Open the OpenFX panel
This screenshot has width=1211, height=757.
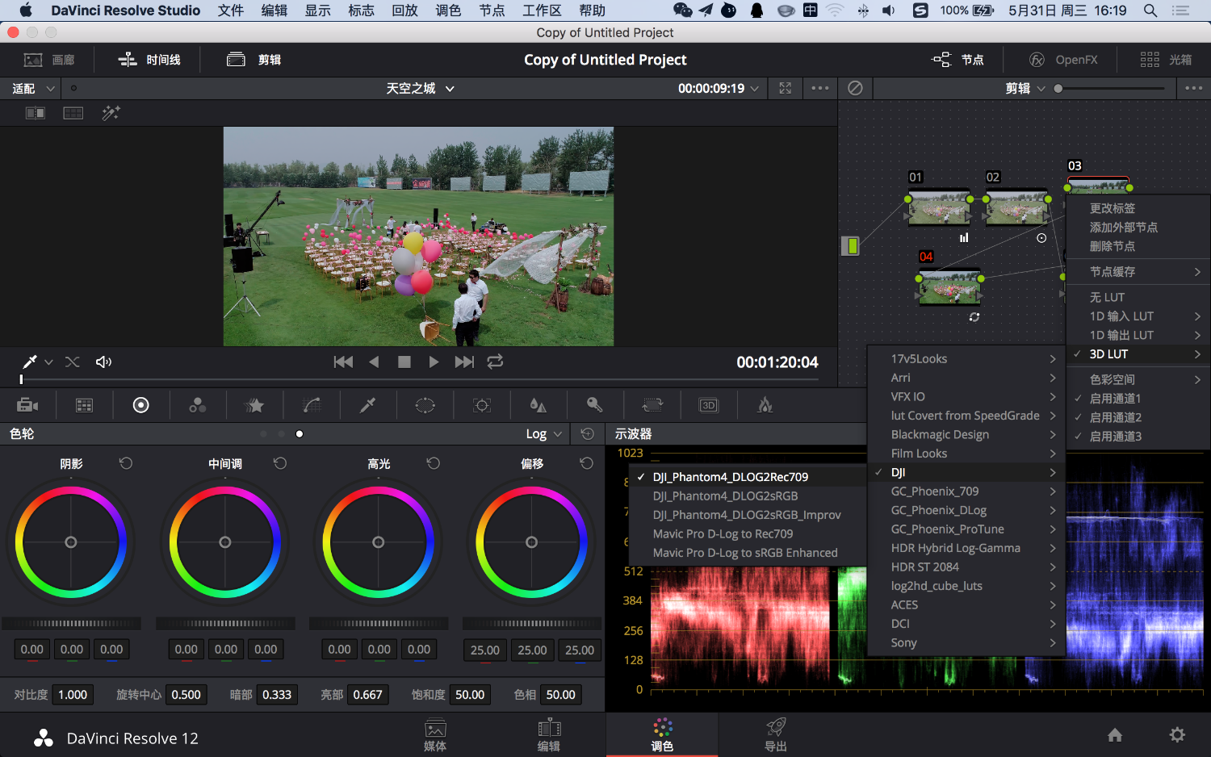[x=1063, y=60]
